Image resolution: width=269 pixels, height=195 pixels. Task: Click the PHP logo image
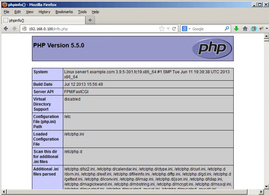[212, 48]
